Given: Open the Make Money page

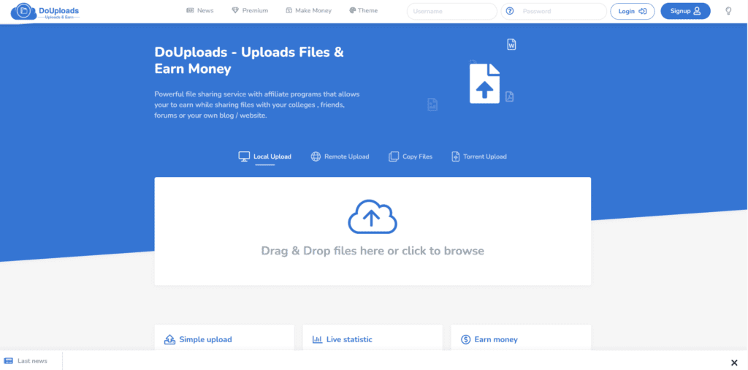Looking at the screenshot, I should pos(308,11).
